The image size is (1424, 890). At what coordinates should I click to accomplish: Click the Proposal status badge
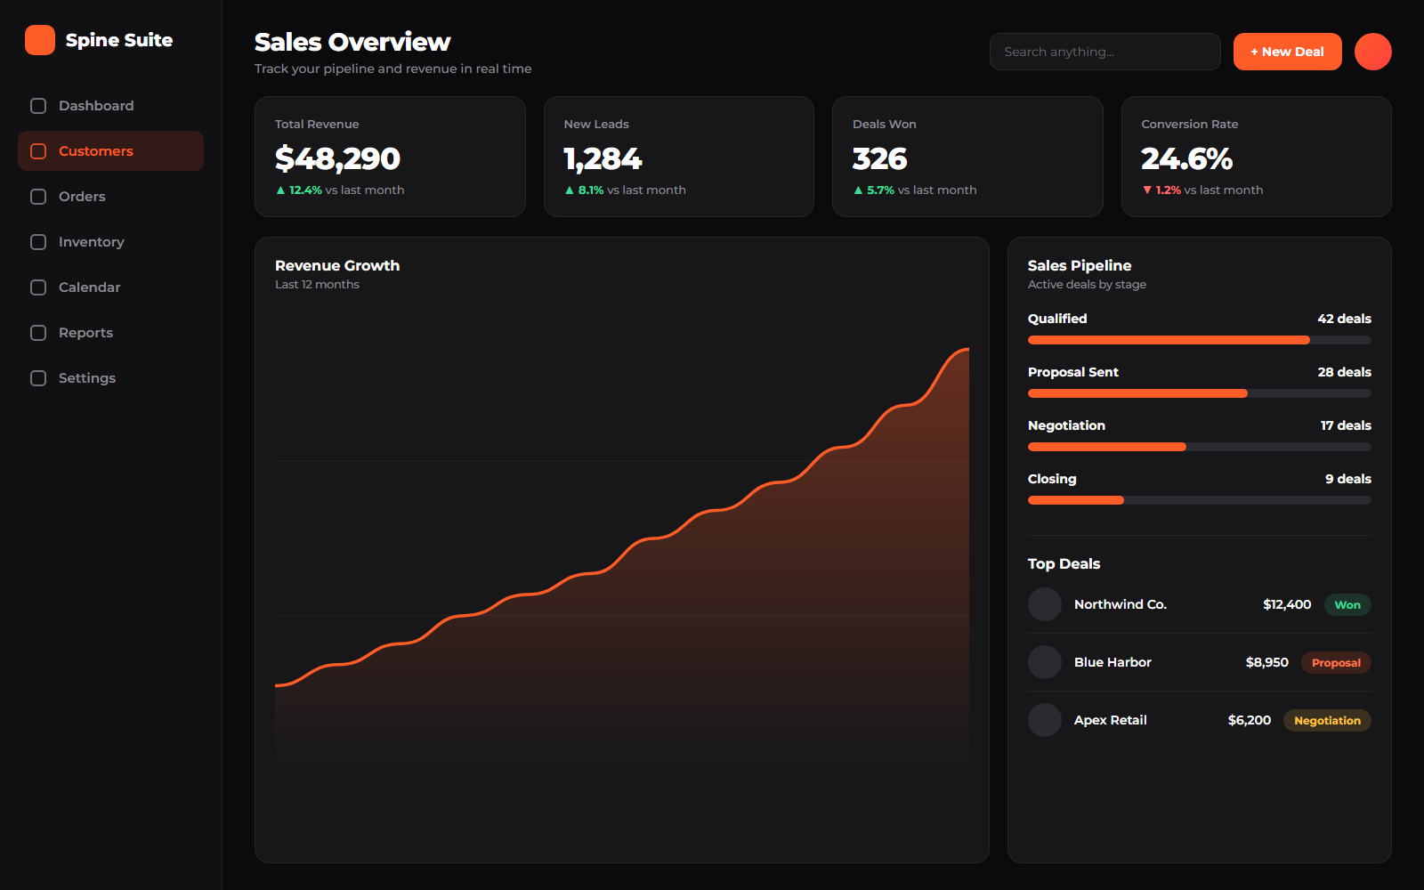(x=1336, y=663)
